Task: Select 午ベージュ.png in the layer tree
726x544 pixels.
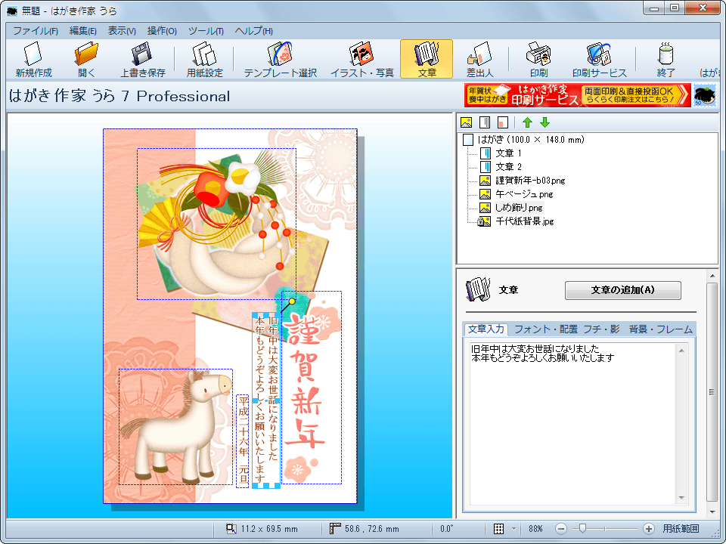Action: click(523, 194)
